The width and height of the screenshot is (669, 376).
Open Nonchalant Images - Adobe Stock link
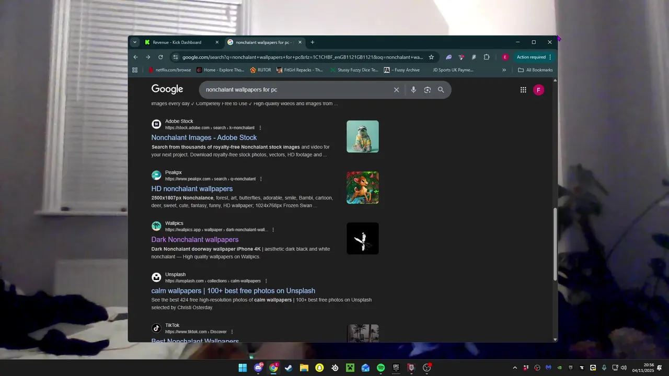click(204, 138)
